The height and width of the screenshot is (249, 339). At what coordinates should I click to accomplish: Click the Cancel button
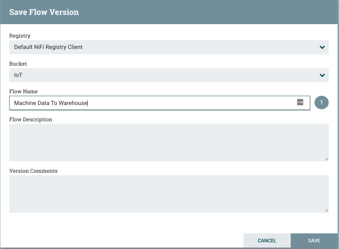coord(267,240)
